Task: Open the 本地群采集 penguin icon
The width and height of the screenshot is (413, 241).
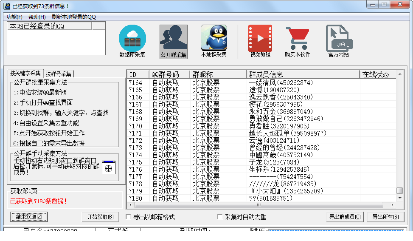Action: pyautogui.click(x=214, y=38)
